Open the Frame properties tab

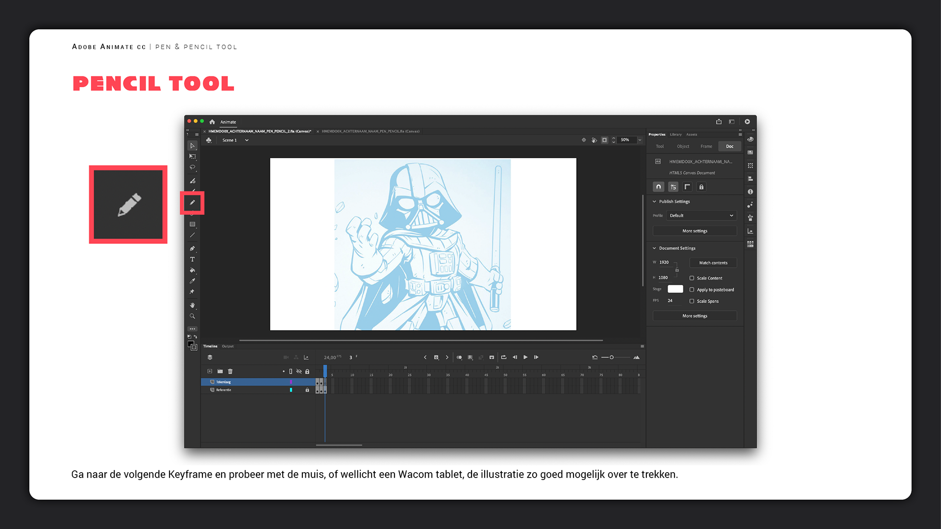pos(706,146)
